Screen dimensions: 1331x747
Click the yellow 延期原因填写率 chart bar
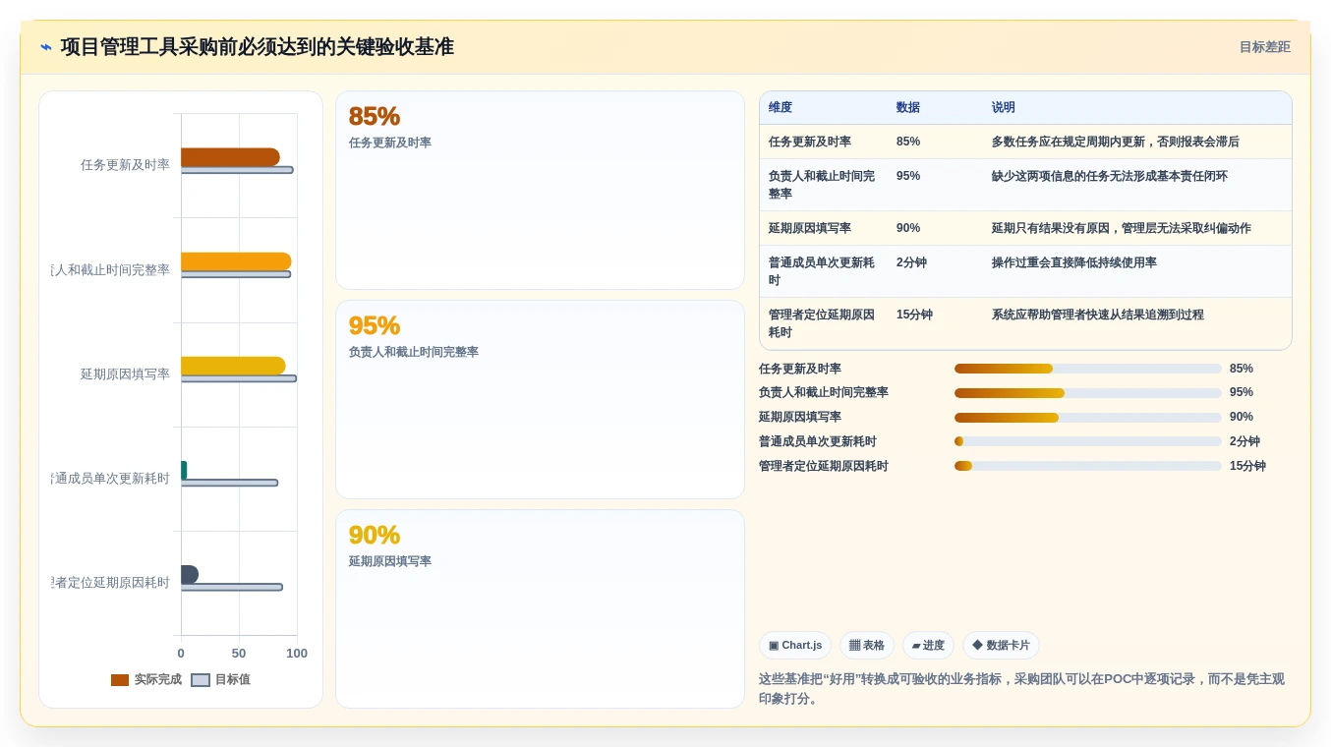tap(233, 366)
